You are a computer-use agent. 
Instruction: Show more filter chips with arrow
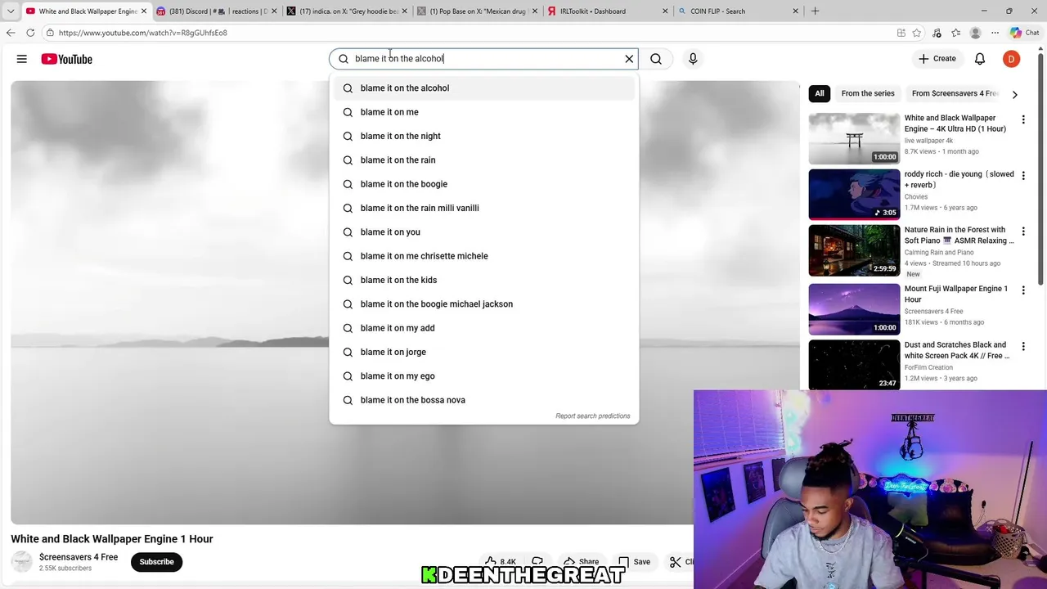[x=1015, y=94]
